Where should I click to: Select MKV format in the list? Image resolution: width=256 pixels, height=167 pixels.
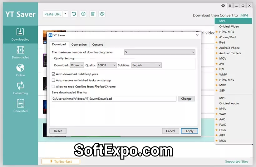pos(233,85)
